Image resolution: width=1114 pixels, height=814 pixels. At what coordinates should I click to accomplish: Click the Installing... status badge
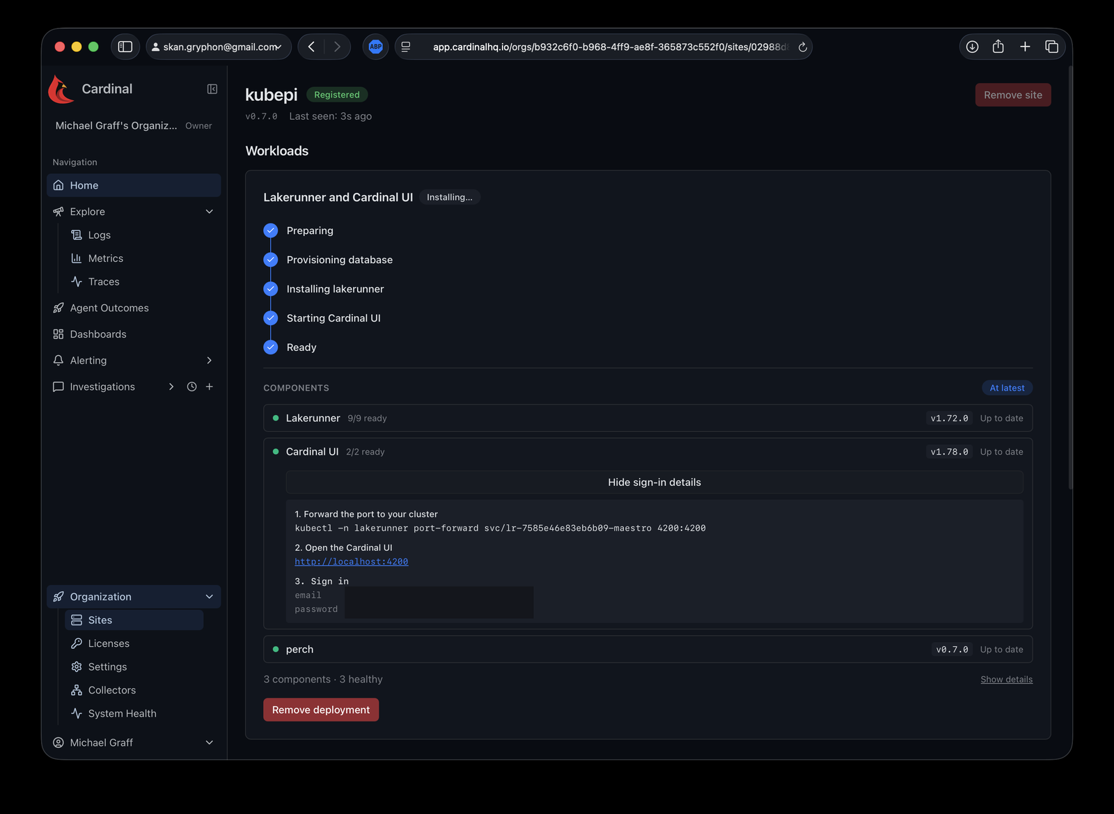(450, 197)
